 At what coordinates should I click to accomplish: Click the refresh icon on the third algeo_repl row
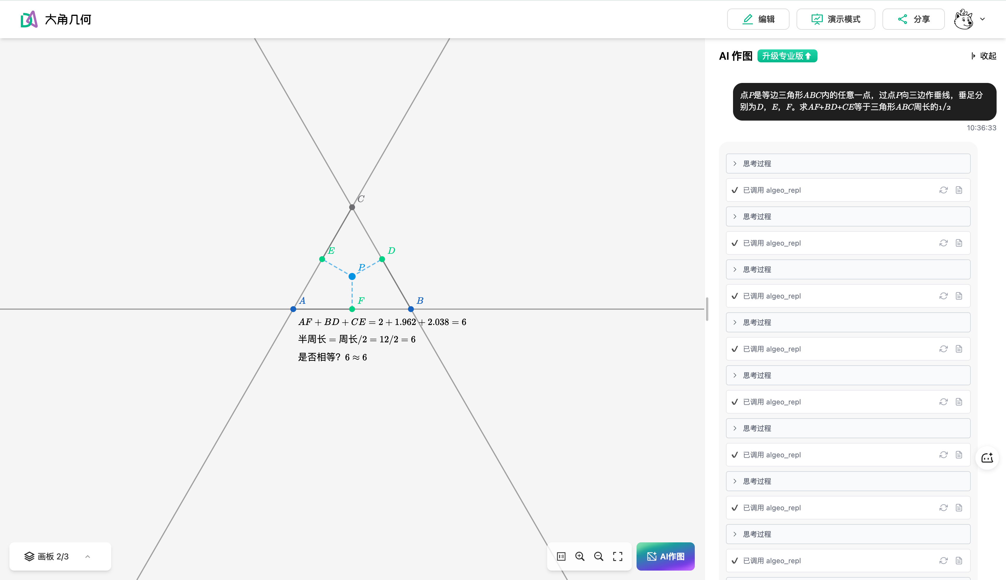(943, 296)
